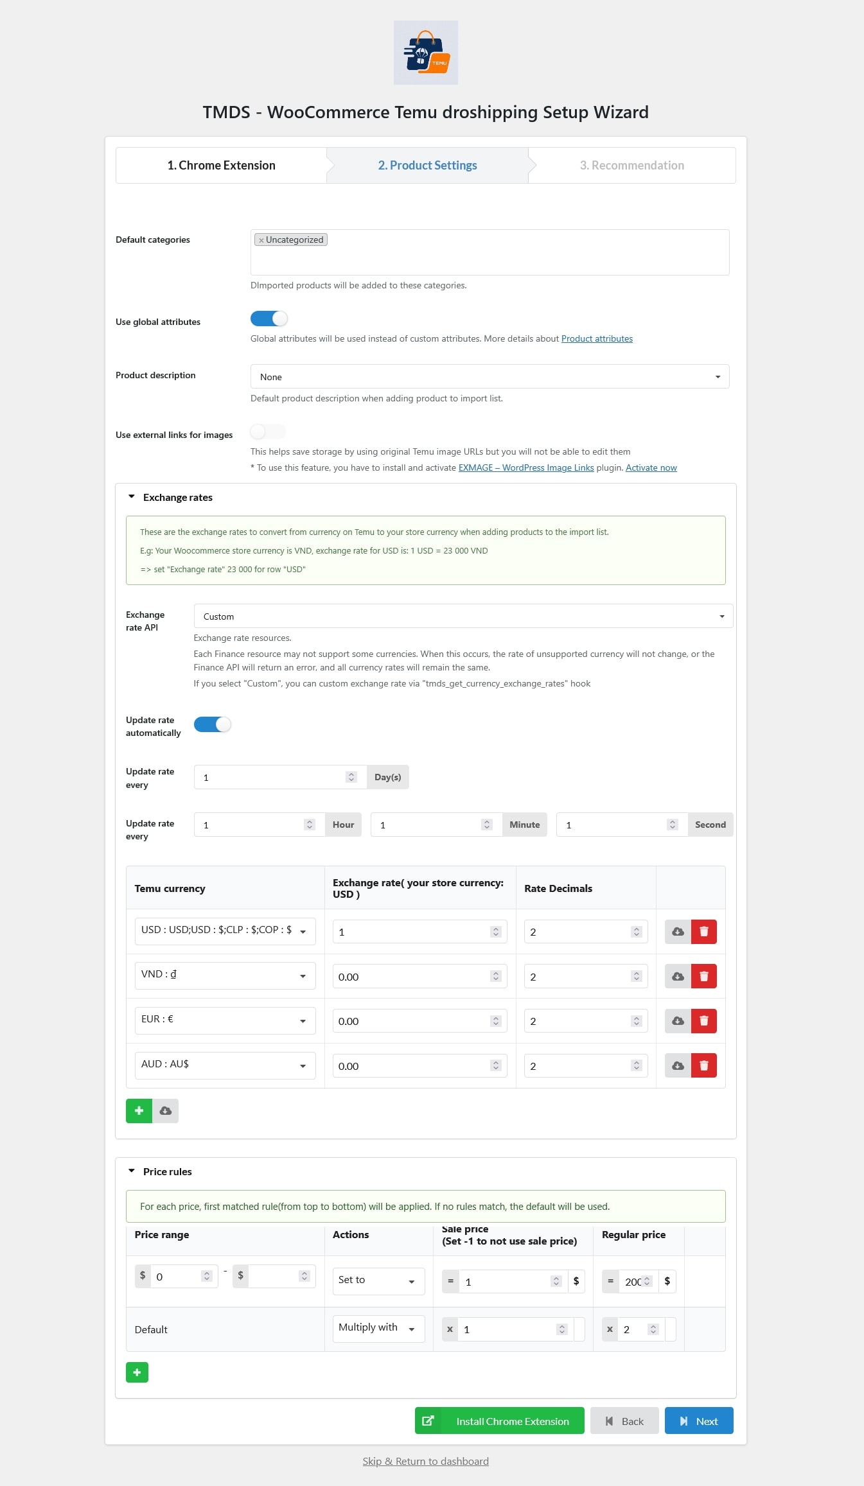
Task: Toggle Use global attributes switch
Action: coord(269,319)
